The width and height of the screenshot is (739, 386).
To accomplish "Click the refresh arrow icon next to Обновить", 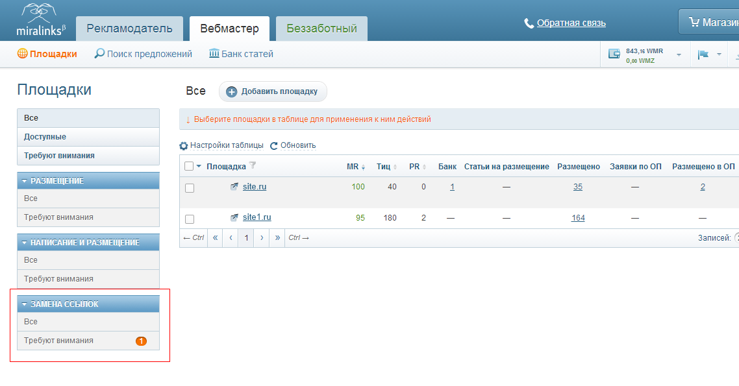I will tap(274, 146).
